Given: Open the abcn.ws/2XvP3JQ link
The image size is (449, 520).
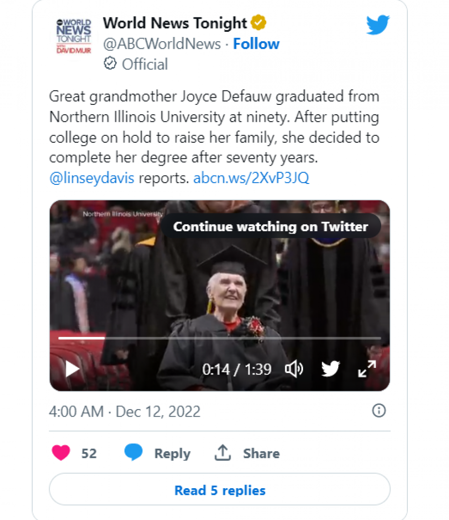Looking at the screenshot, I should (251, 178).
